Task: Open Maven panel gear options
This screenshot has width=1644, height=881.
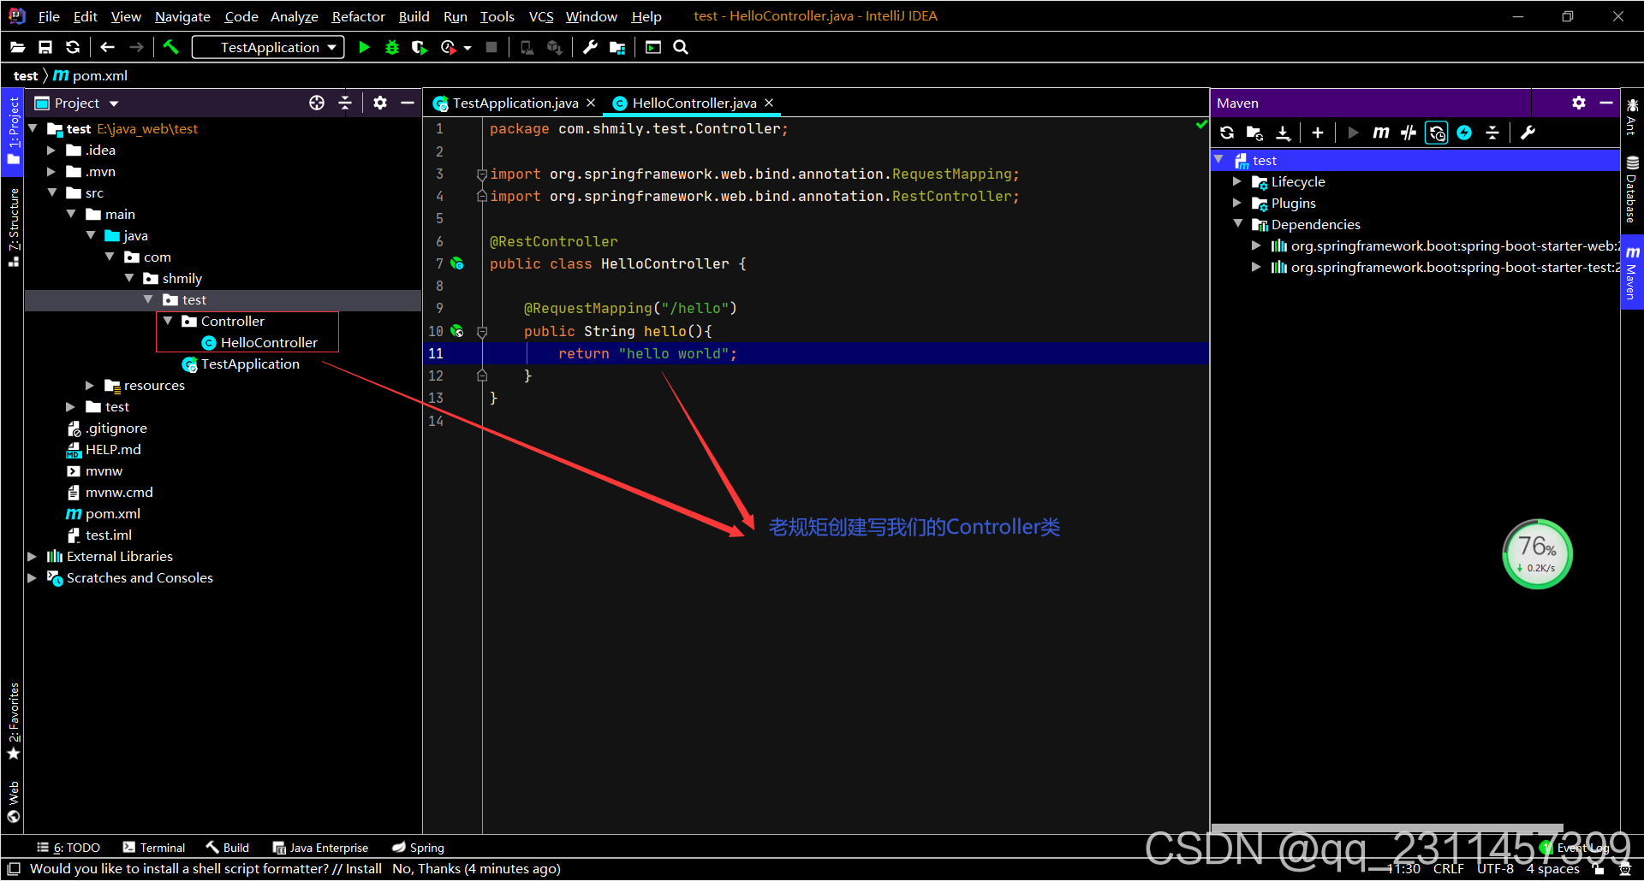Action: coord(1579,103)
